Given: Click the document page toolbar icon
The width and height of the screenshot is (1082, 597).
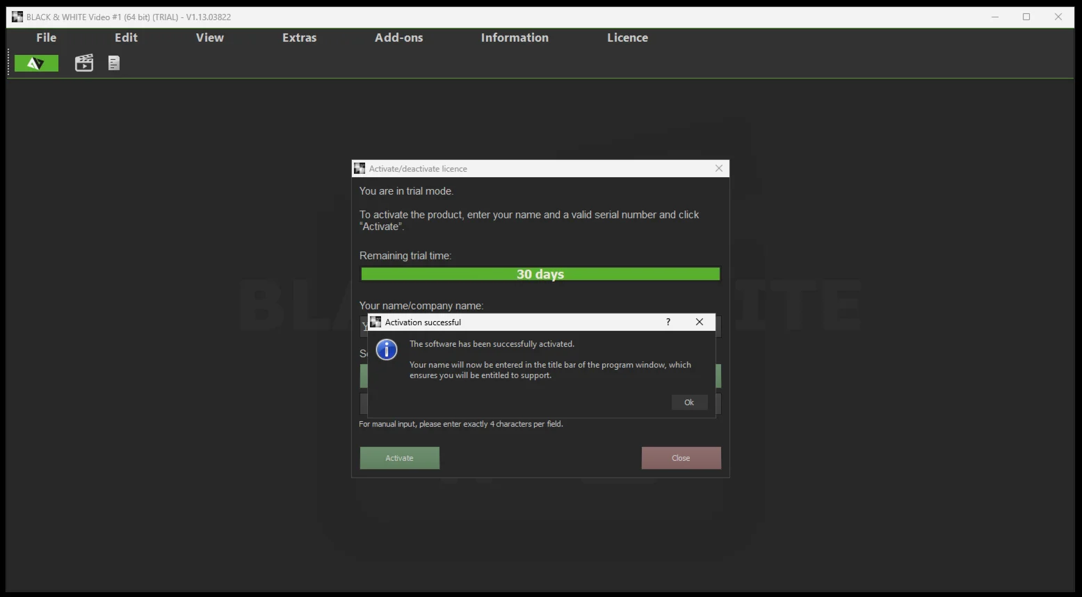Looking at the screenshot, I should 114,63.
